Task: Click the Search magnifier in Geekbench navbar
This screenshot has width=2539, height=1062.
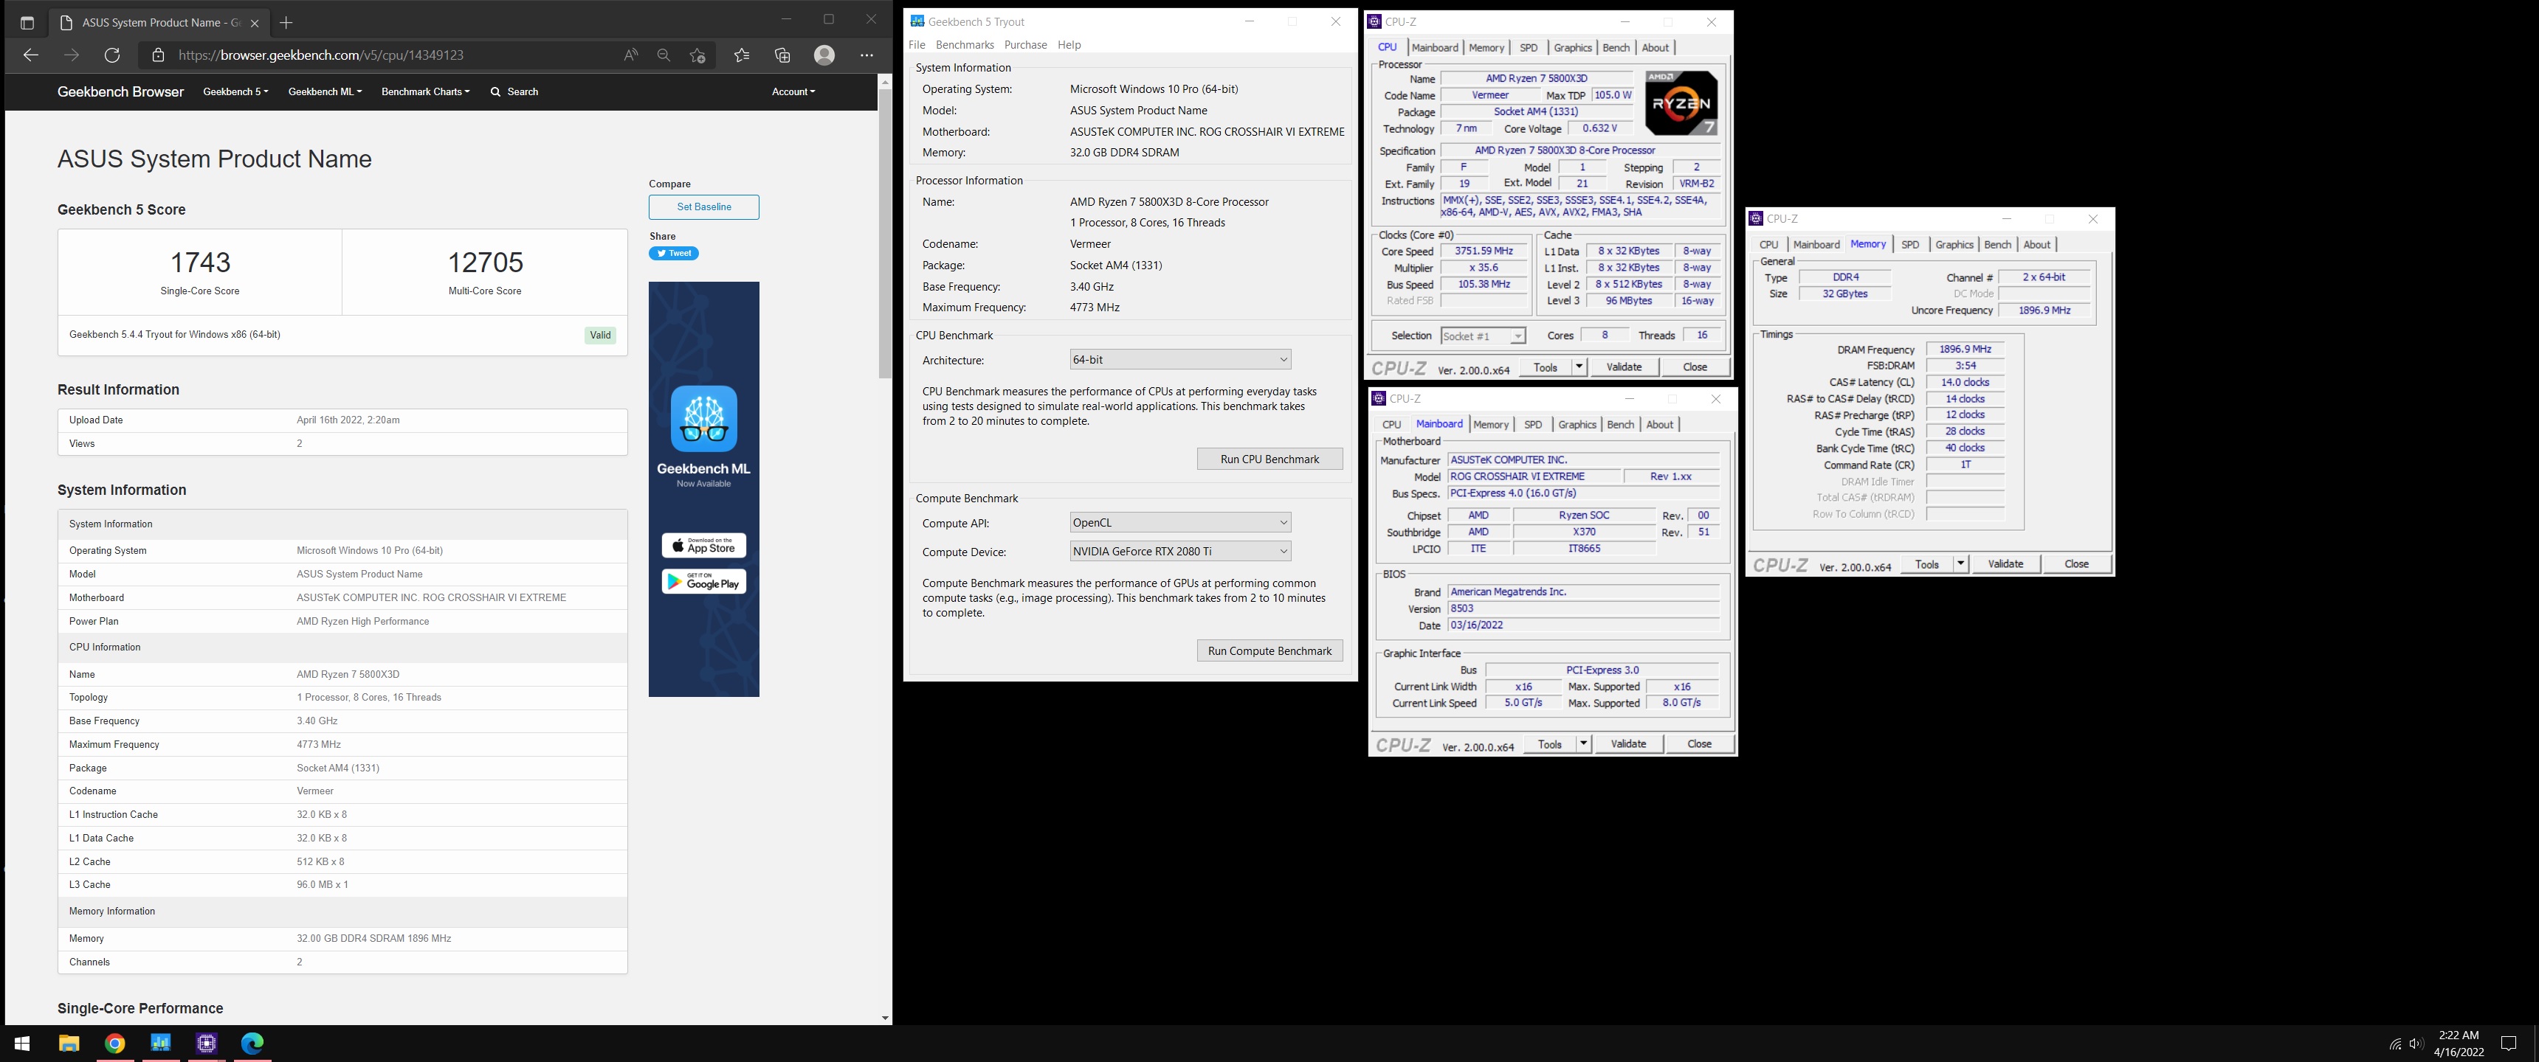Action: [x=496, y=91]
